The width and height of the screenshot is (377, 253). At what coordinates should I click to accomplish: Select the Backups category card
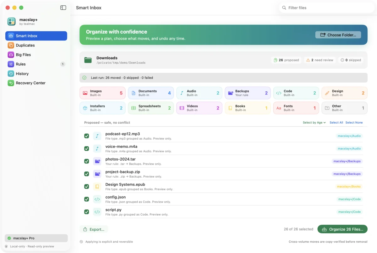coord(248,93)
